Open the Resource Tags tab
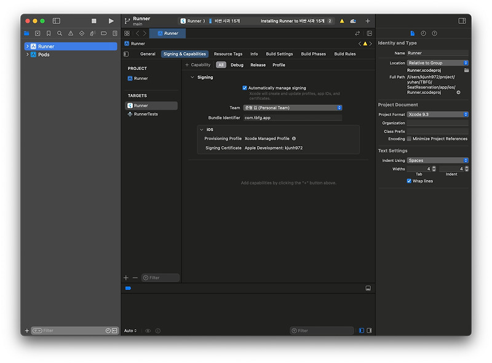 (228, 54)
